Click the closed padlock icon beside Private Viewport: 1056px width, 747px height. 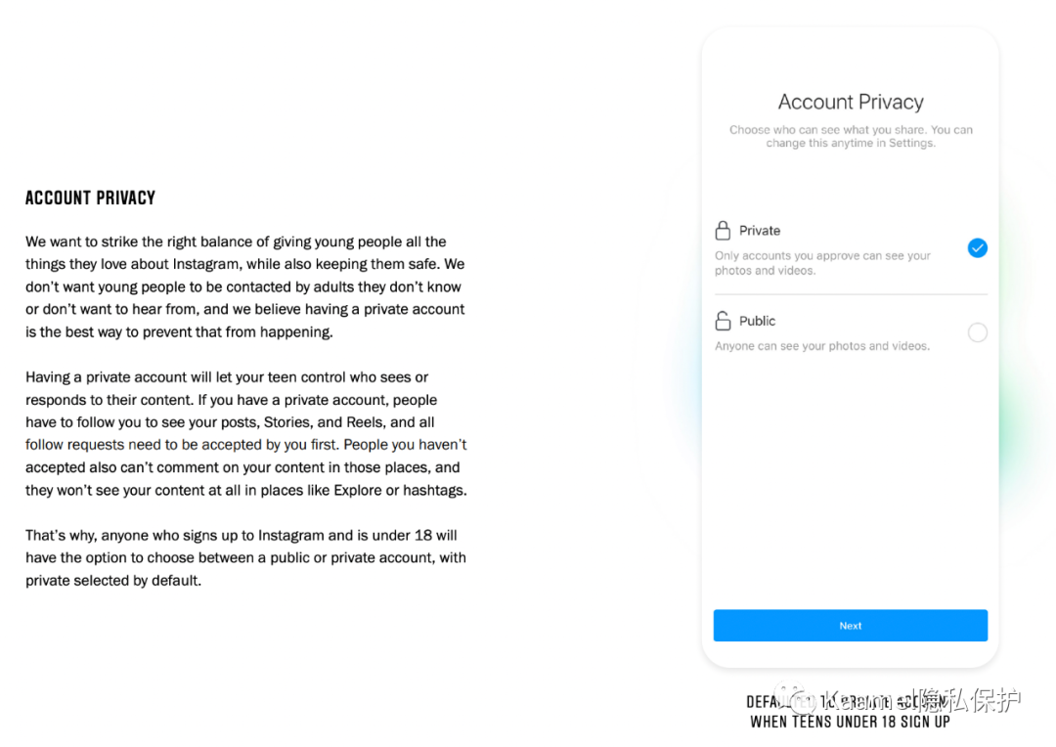coord(723,231)
